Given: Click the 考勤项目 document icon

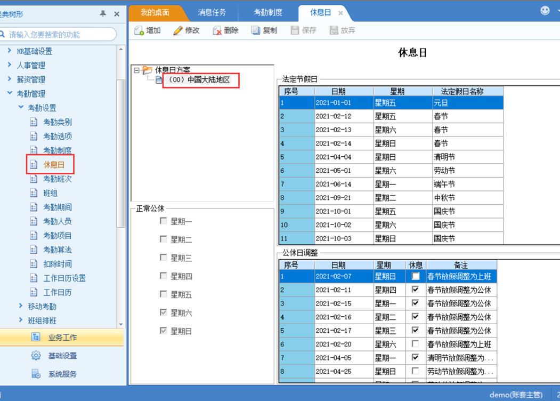Looking at the screenshot, I should (x=34, y=236).
